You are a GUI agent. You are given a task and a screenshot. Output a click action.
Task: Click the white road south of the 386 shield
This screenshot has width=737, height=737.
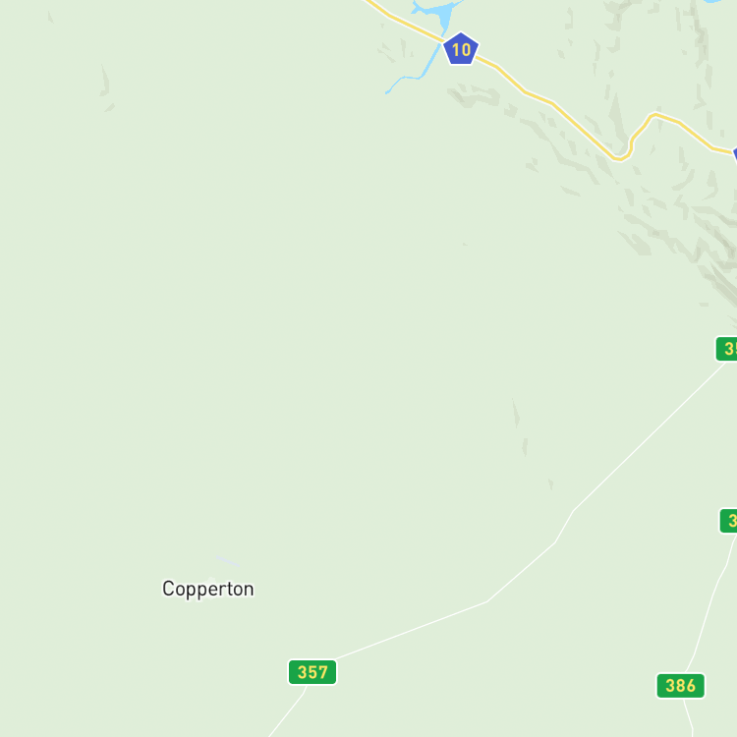[x=689, y=717]
